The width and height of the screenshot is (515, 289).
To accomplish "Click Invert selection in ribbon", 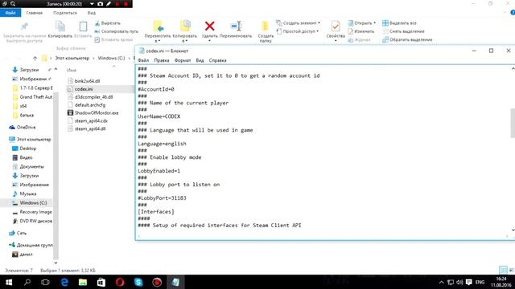I will pos(407,39).
